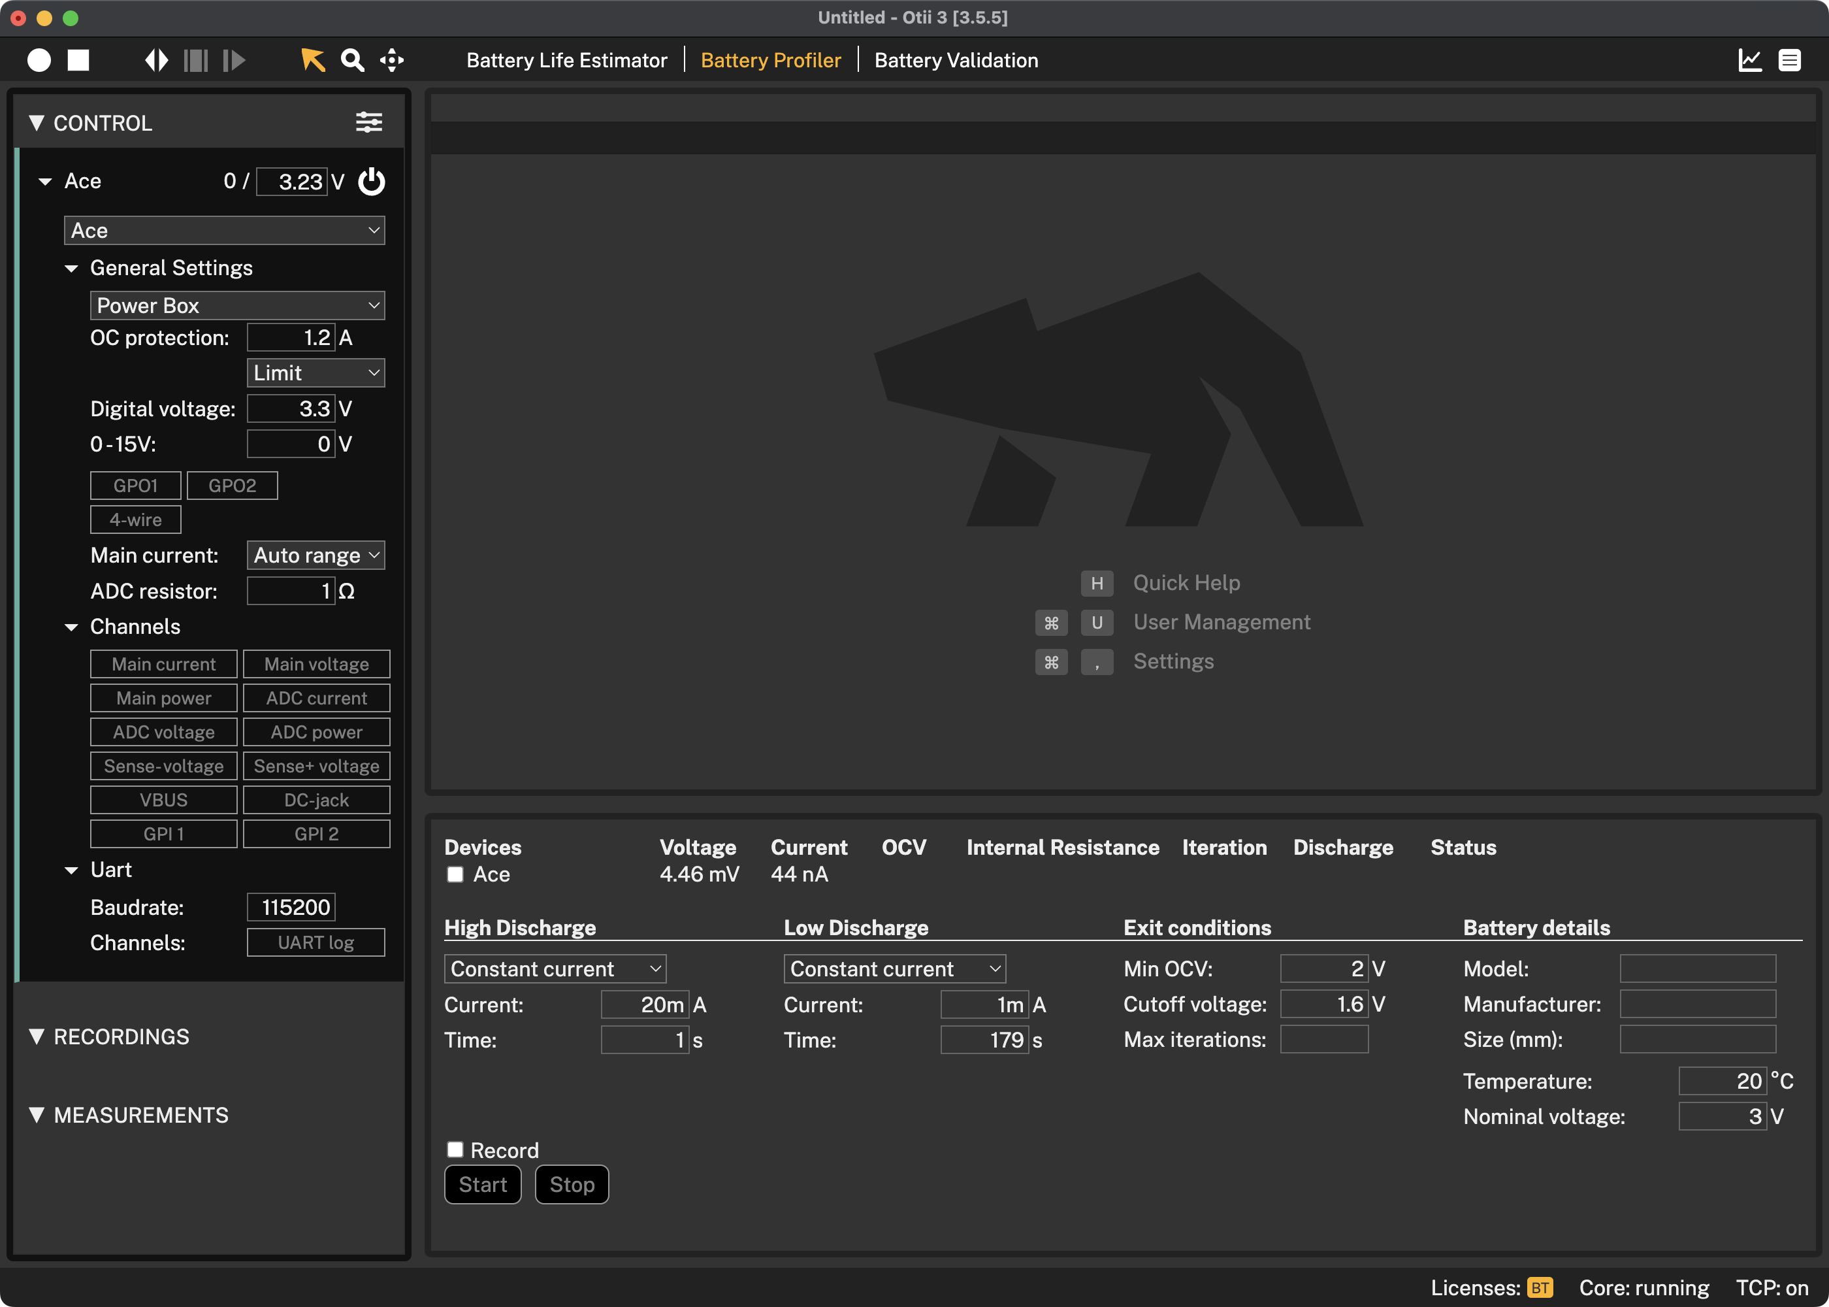Show the graph view icon at top right
The height and width of the screenshot is (1307, 1829).
(x=1750, y=60)
